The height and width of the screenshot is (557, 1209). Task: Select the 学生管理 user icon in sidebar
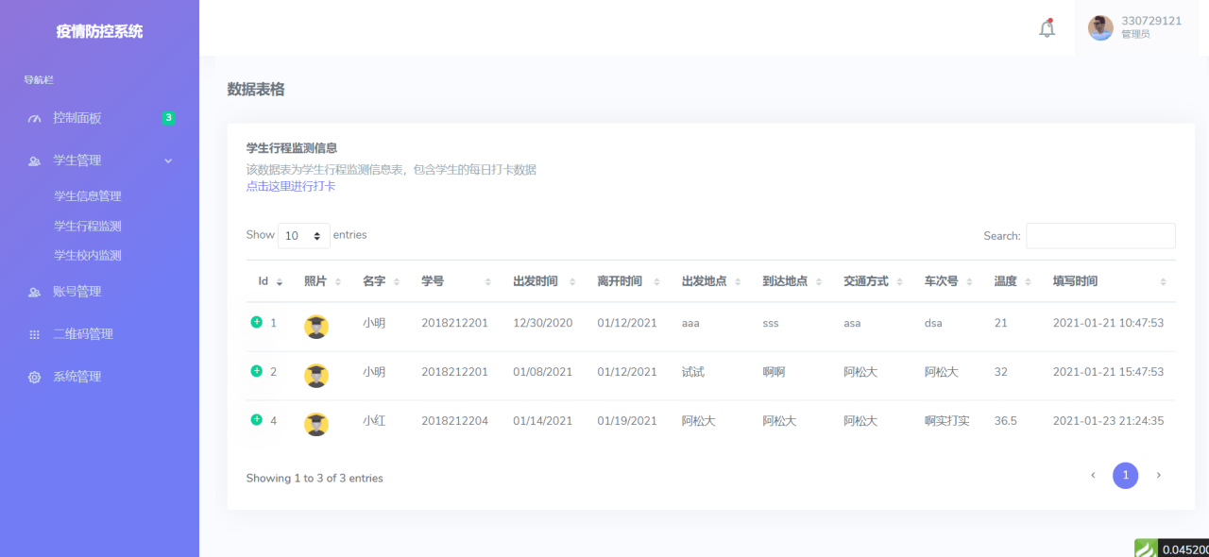click(x=34, y=160)
